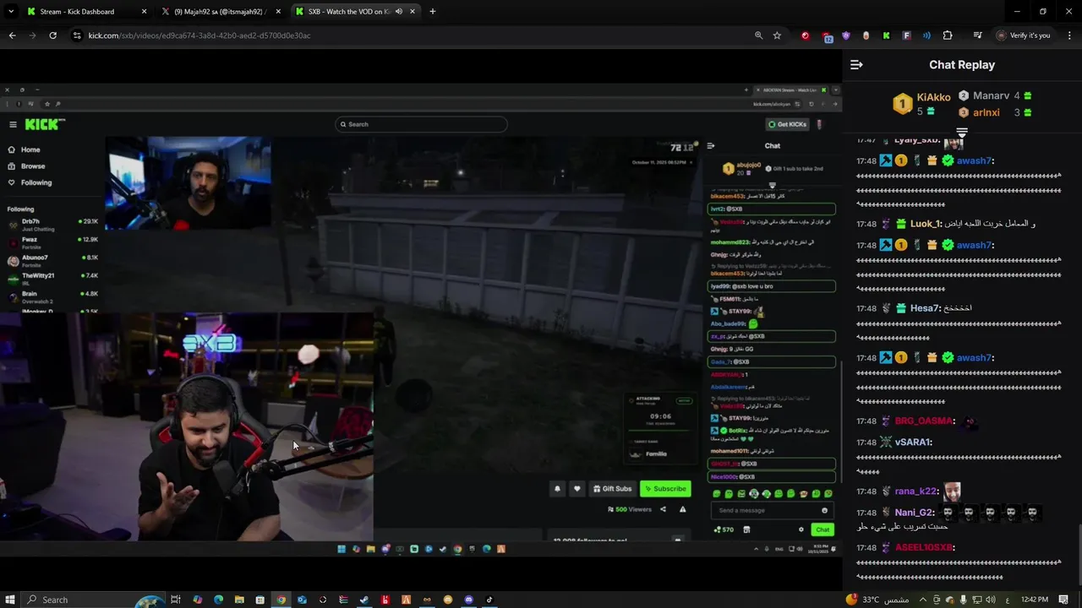Click the ASEEL10SXB username in chat replay
This screenshot has width=1082, height=608.
click(x=925, y=547)
